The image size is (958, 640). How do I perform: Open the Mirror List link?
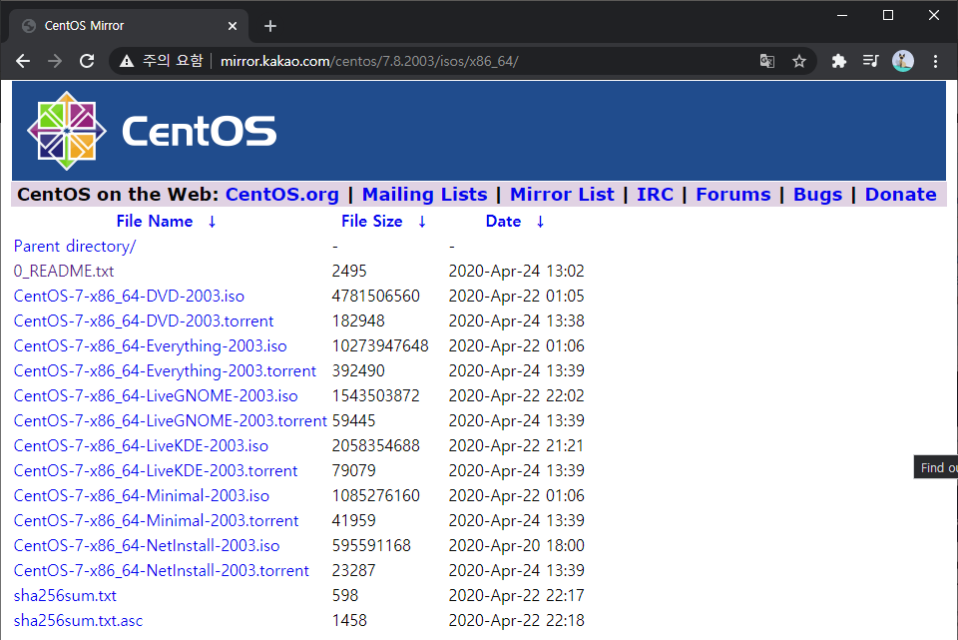click(562, 195)
